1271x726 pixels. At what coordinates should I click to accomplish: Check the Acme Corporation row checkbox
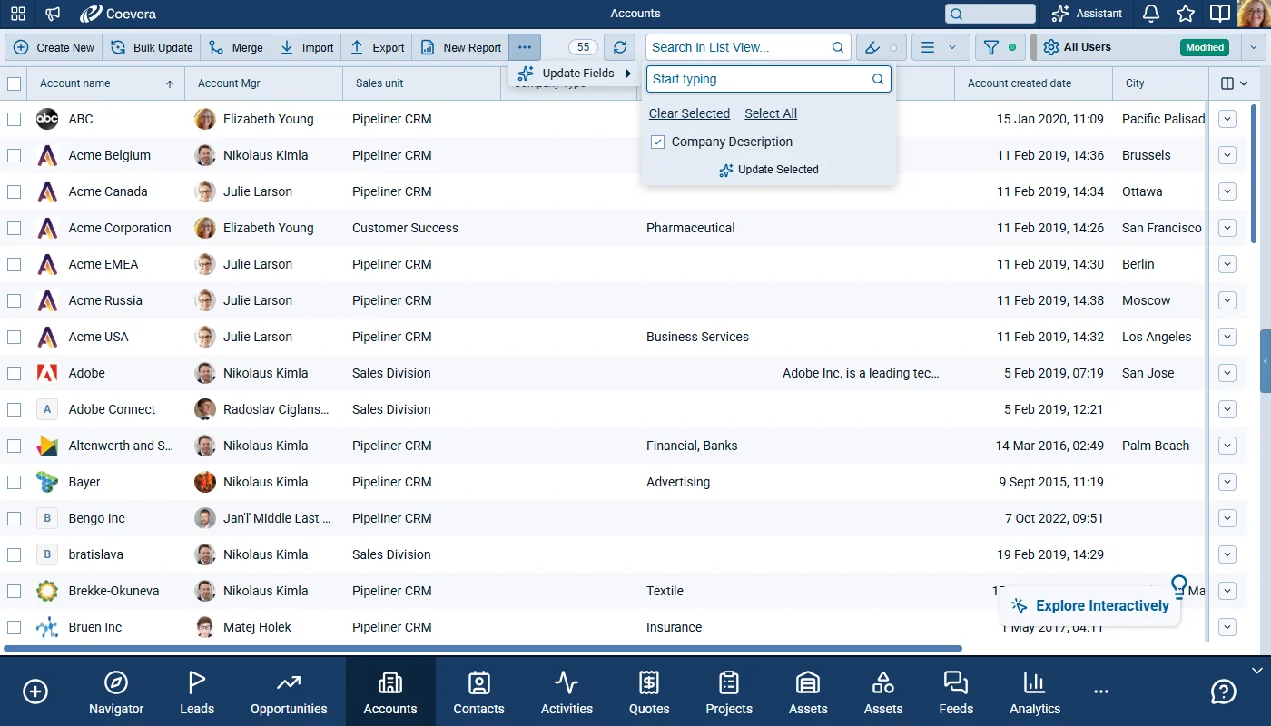click(14, 228)
